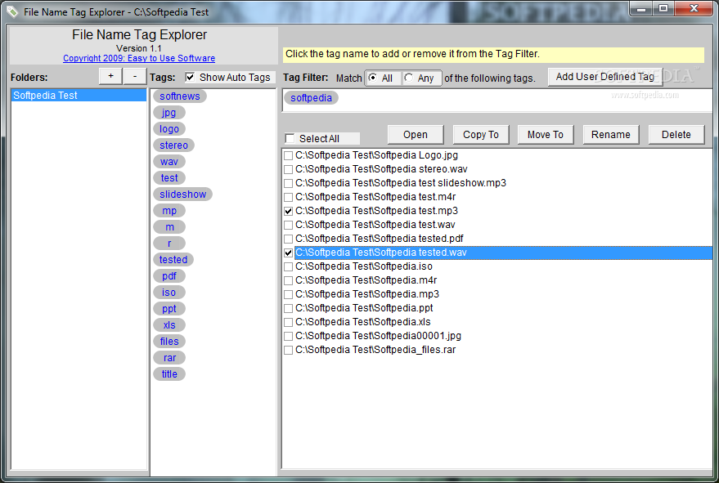Add the logo tag to filter

(169, 129)
